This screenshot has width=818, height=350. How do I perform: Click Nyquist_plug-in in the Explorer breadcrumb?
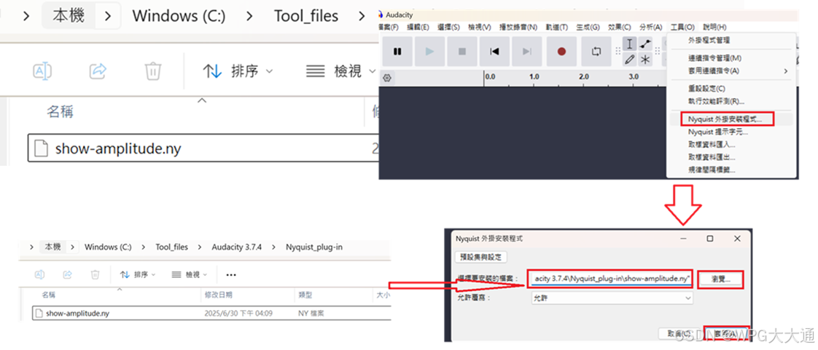314,247
